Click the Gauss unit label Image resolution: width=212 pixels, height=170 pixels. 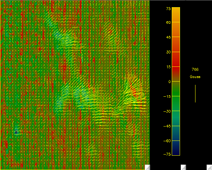point(195,77)
